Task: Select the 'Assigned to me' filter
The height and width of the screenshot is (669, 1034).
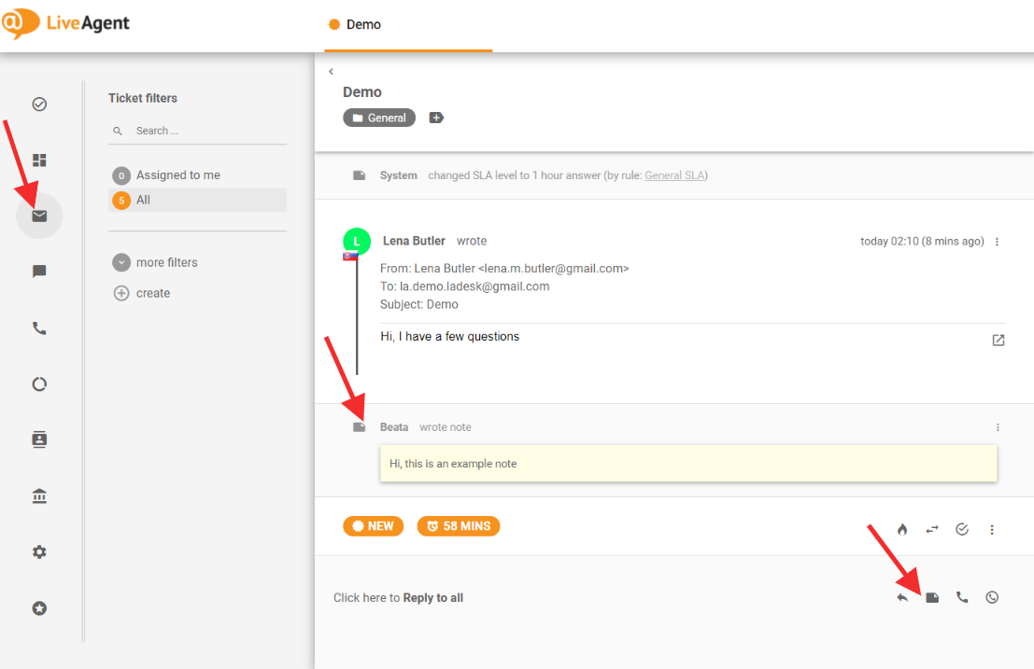Action: [x=177, y=175]
